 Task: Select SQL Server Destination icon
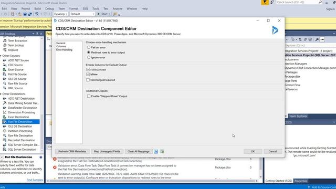5,150
